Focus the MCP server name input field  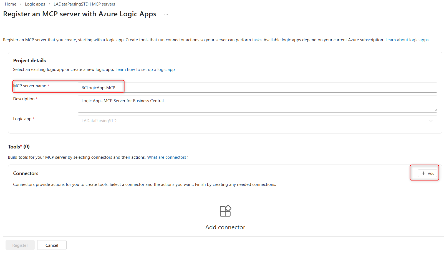point(257,88)
